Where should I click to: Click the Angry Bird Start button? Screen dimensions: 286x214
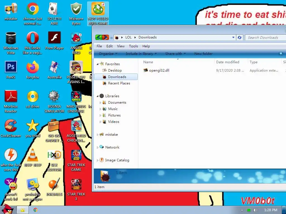(x=7, y=209)
